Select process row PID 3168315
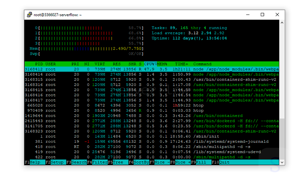The image size is (301, 179). coord(152,79)
